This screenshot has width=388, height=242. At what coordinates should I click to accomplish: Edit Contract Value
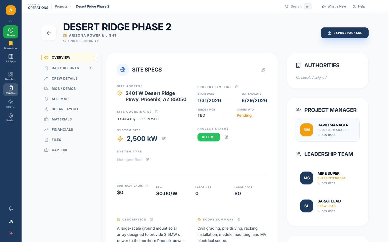coord(147,186)
